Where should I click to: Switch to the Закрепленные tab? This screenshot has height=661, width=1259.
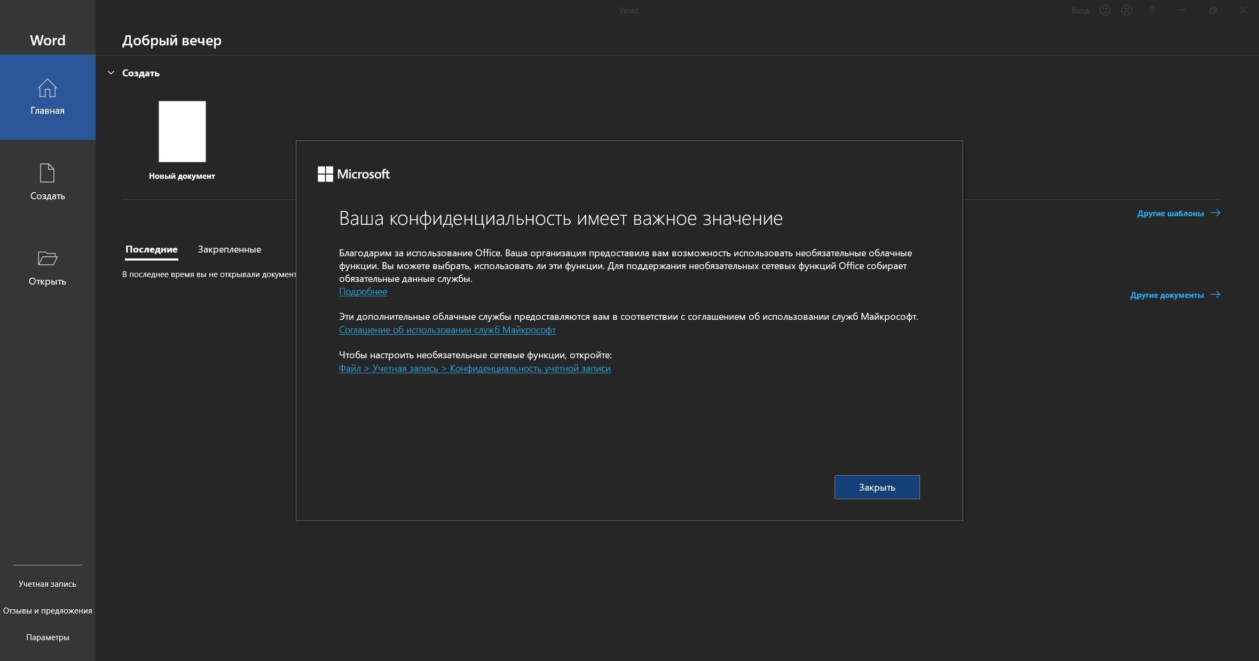(x=230, y=249)
